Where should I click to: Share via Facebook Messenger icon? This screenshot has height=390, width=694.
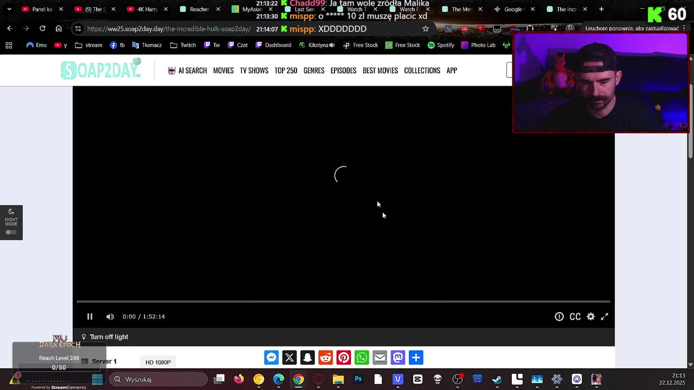pos(272,357)
